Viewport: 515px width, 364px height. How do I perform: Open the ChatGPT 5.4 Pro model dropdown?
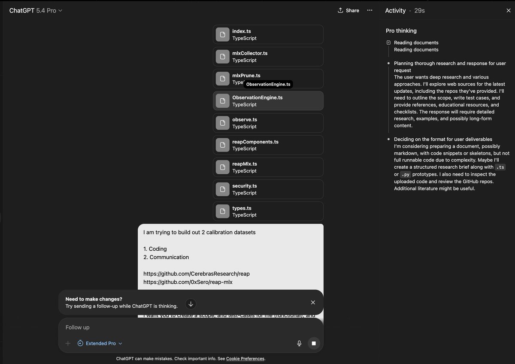36,10
